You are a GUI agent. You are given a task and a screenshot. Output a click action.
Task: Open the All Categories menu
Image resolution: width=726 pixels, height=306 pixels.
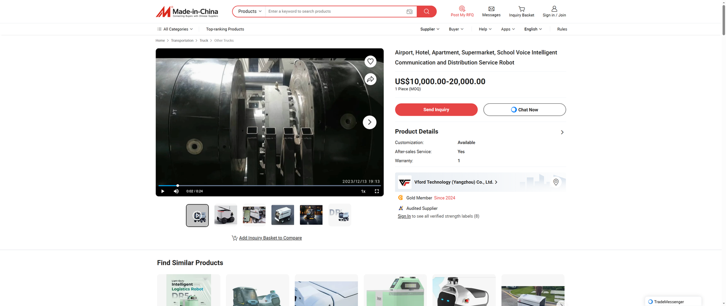point(175,29)
